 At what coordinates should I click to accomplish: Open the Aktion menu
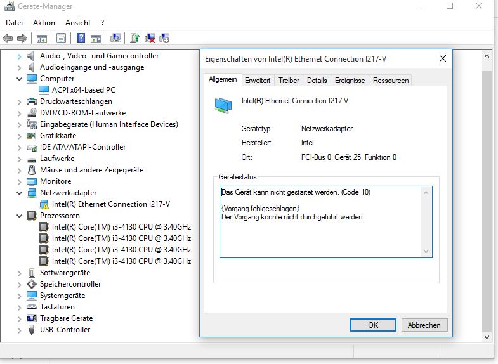tap(44, 23)
